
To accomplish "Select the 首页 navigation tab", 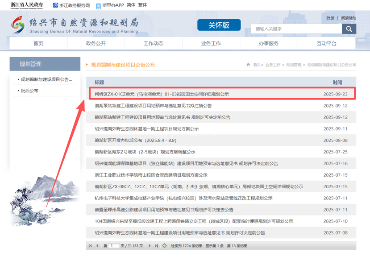I will [38, 43].
